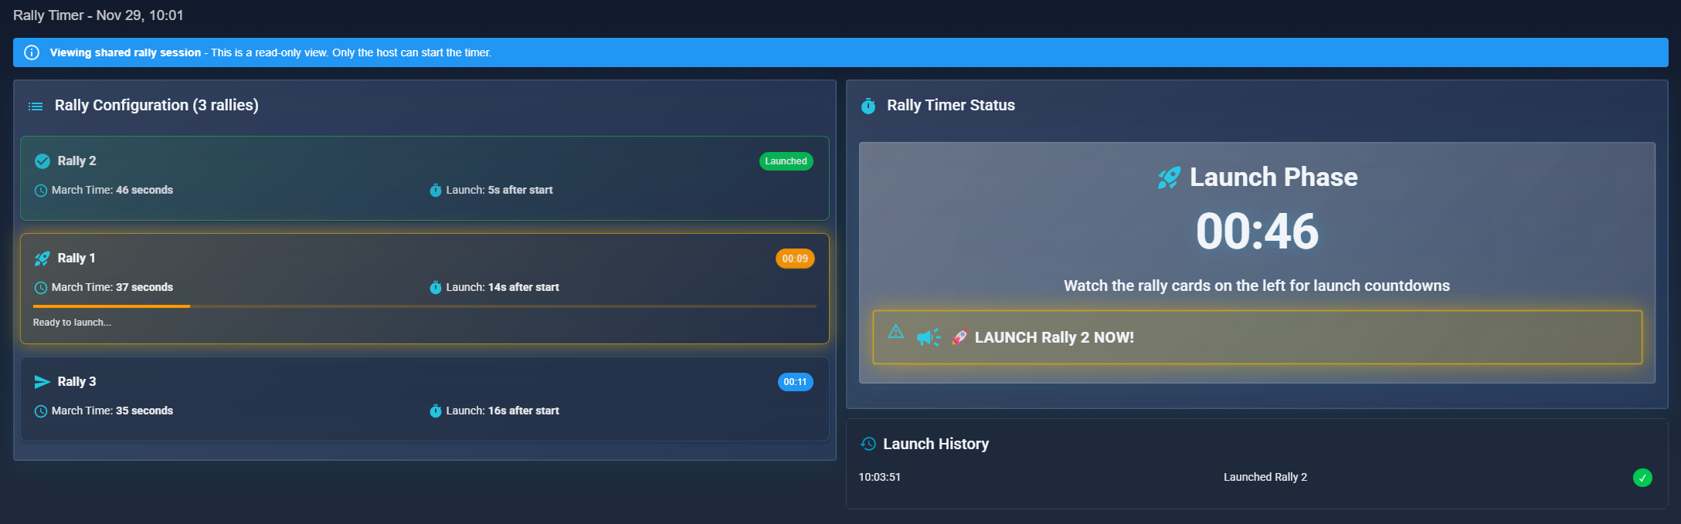The width and height of the screenshot is (1681, 524).
Task: Click the LAUNCH Rally 2 NOW! alert
Action: tap(1256, 337)
